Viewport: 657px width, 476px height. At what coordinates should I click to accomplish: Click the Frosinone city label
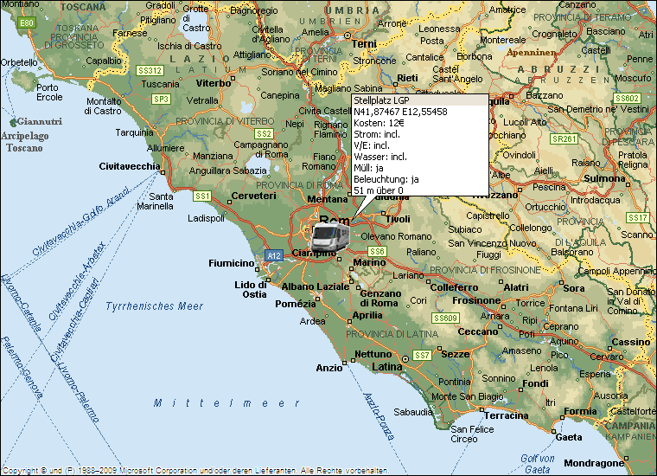point(475,300)
